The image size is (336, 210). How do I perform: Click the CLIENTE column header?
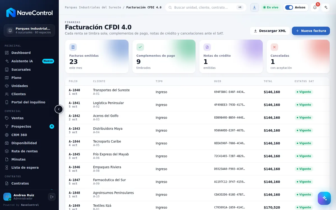coord(99,81)
